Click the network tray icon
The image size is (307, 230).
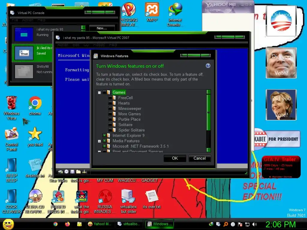click(x=247, y=224)
